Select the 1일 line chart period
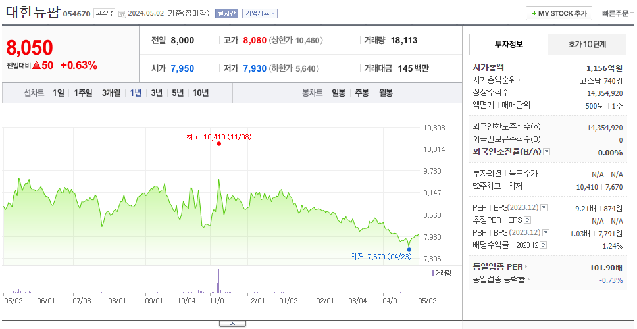This screenshot has height=329, width=637. (x=59, y=93)
